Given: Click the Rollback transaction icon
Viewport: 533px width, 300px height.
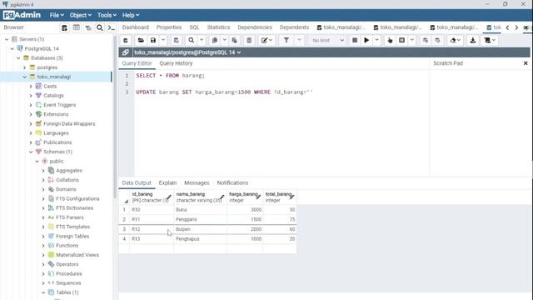Looking at the screenshot, I should (437, 40).
